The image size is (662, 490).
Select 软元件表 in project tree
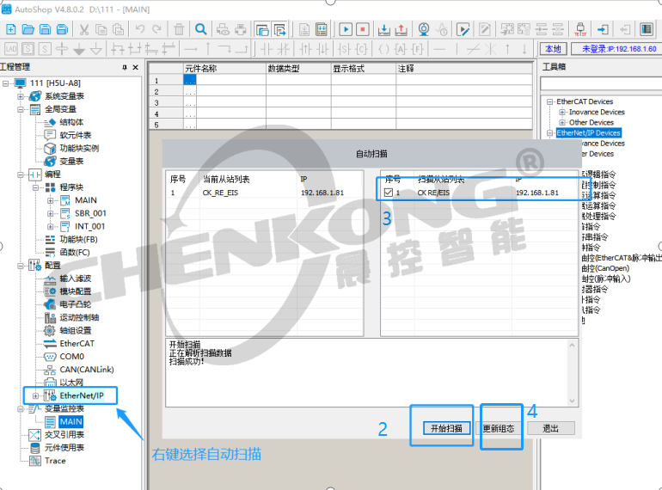pos(75,135)
